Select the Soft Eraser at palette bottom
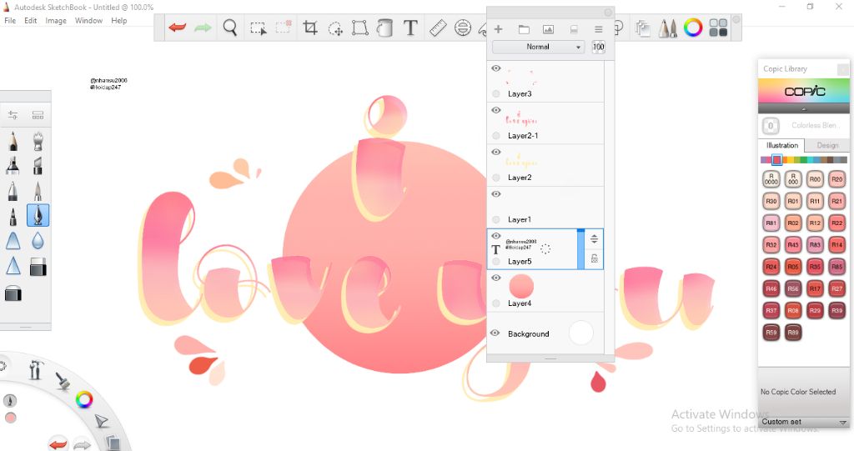Screen dimensions: 854x451 (x=13, y=294)
